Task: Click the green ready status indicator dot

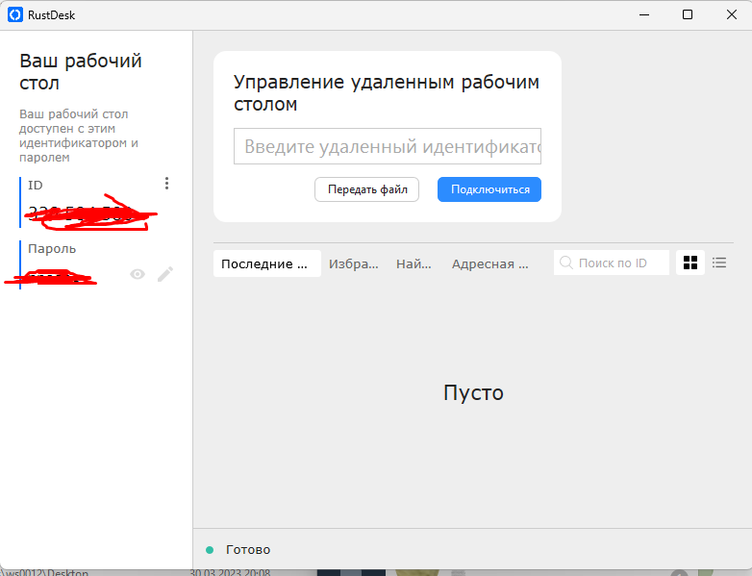Action: click(210, 550)
